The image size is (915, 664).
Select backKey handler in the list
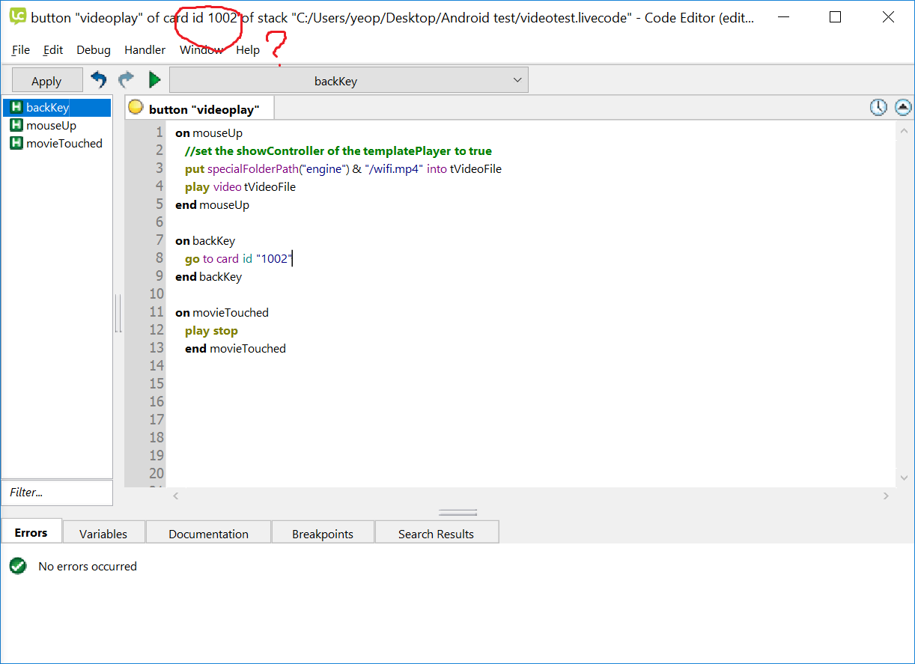(x=56, y=107)
